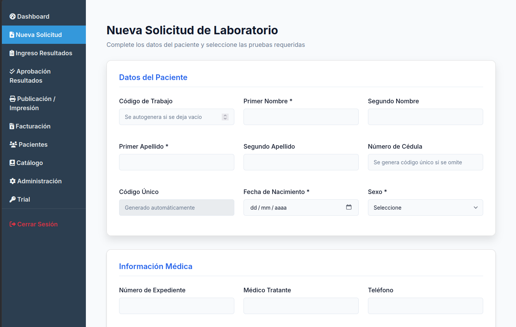The width and height of the screenshot is (516, 327).
Task: Open the Administración section
Action: tap(44, 181)
